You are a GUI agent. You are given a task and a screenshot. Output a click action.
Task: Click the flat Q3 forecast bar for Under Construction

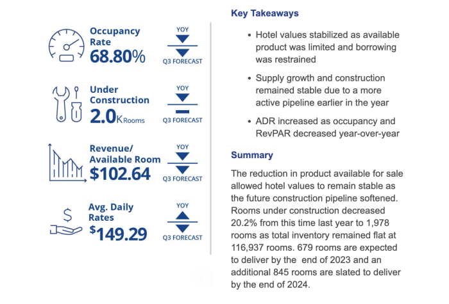click(182, 109)
